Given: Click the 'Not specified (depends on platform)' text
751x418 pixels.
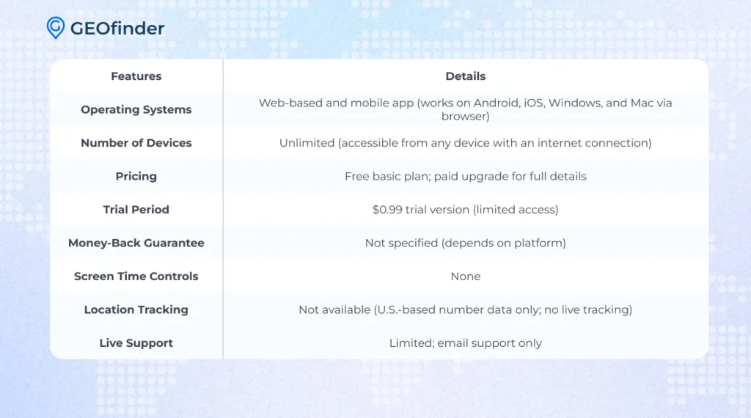Looking at the screenshot, I should [465, 243].
